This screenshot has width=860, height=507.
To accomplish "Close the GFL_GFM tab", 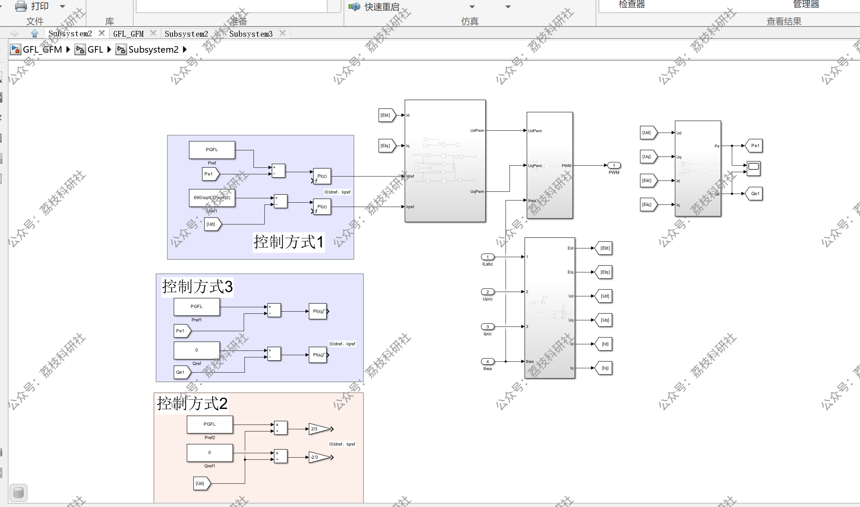I will [x=153, y=33].
